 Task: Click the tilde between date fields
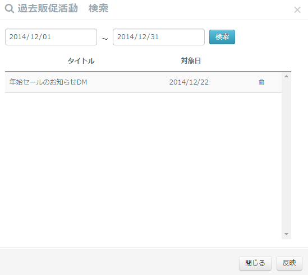click(105, 39)
